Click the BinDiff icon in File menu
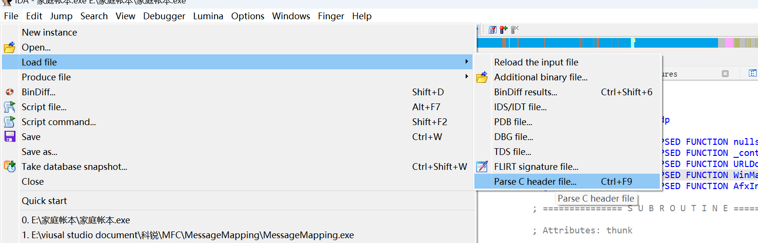The height and width of the screenshot is (243, 758). click(x=10, y=92)
